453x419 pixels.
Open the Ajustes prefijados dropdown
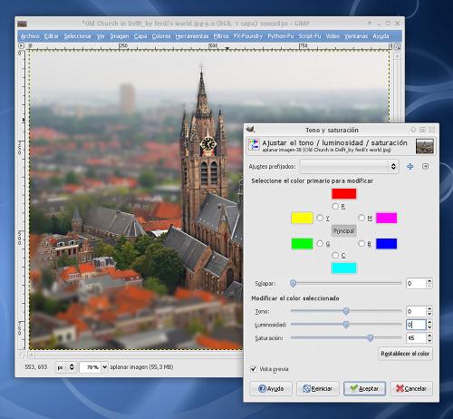(349, 166)
